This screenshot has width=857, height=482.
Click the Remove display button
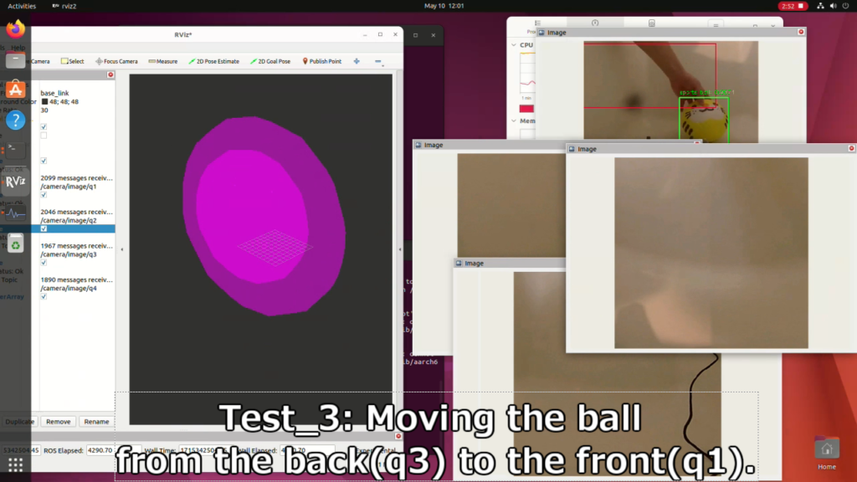(x=58, y=422)
